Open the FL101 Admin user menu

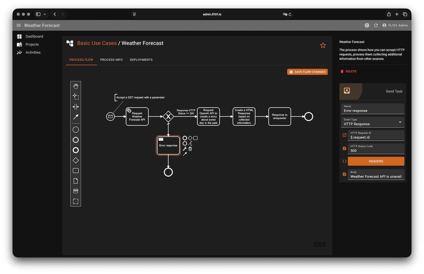coord(395,25)
